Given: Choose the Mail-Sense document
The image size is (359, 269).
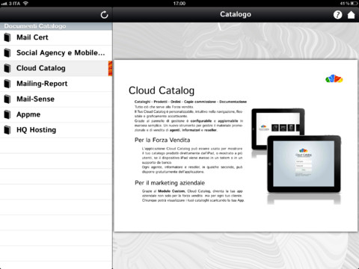Looking at the screenshot, I should (x=56, y=99).
